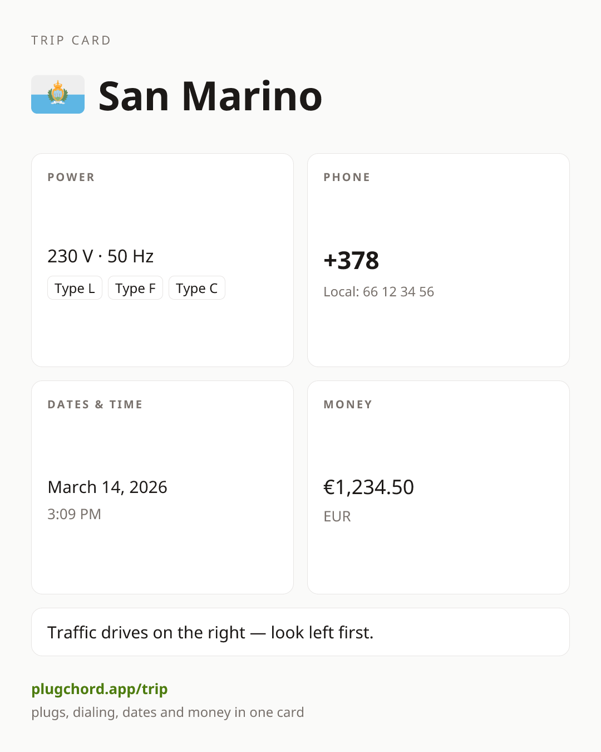Click the TRIP CARD label
Image resolution: width=601 pixels, height=752 pixels.
pos(71,40)
